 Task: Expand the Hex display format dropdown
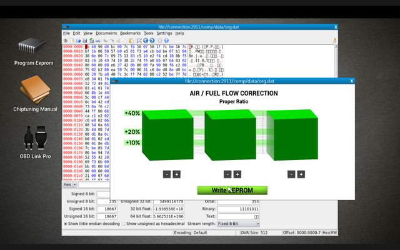click(x=69, y=184)
